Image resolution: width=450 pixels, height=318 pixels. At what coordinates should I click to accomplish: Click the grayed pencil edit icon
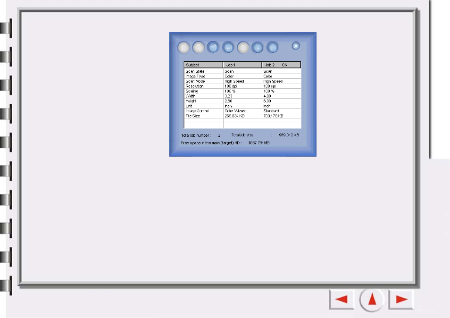(243, 48)
